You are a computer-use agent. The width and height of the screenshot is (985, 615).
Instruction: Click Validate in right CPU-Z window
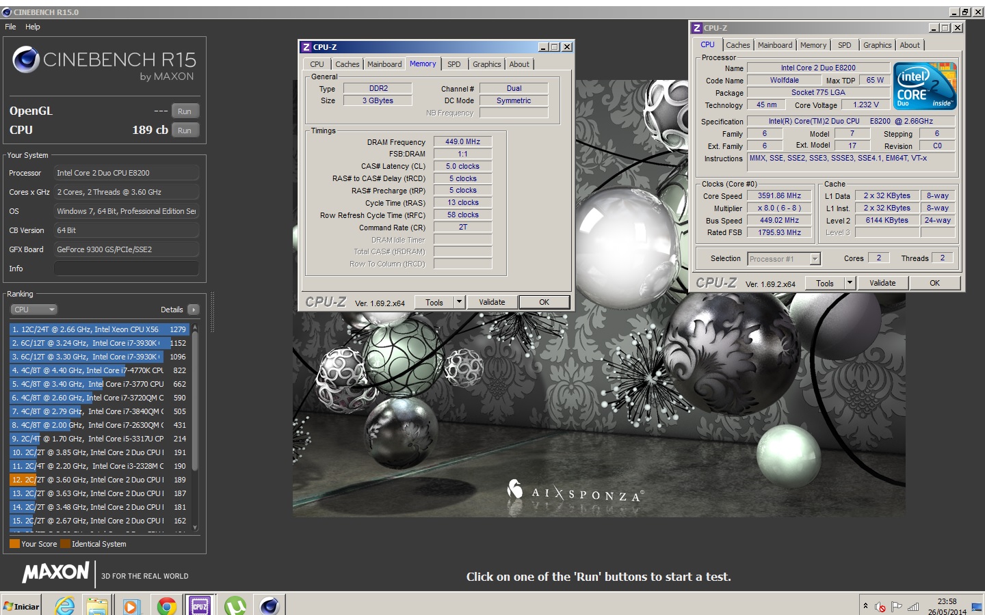882,283
